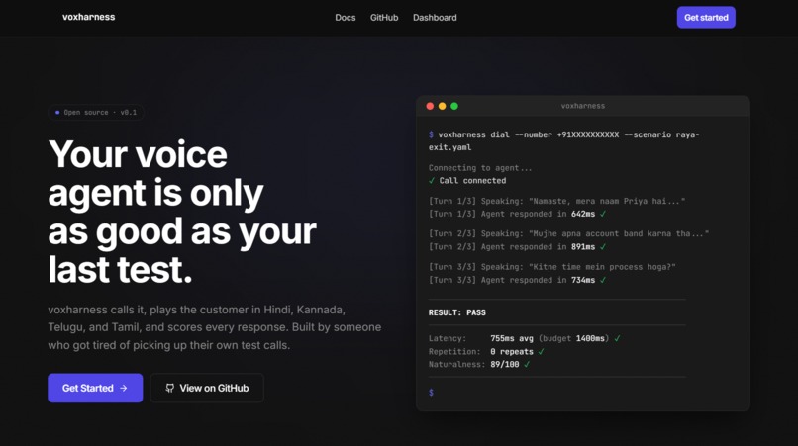
Task: Click the checkmark on the Repetition row
Action: pos(541,352)
